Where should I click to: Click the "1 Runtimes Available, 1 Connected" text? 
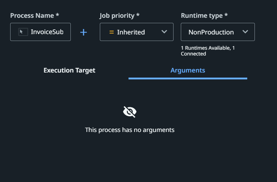[208, 51]
